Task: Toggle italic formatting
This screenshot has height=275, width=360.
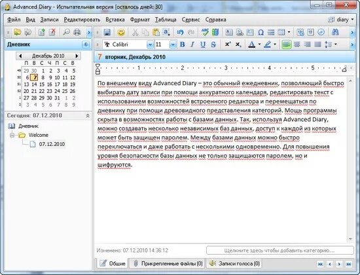Action: 192,45
